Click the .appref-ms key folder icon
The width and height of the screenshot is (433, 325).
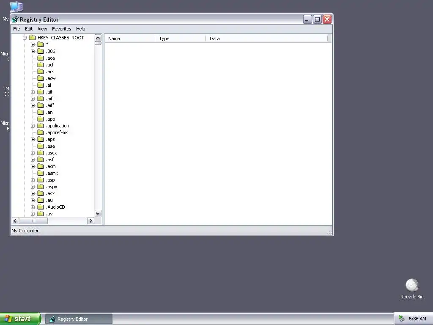tap(40, 132)
